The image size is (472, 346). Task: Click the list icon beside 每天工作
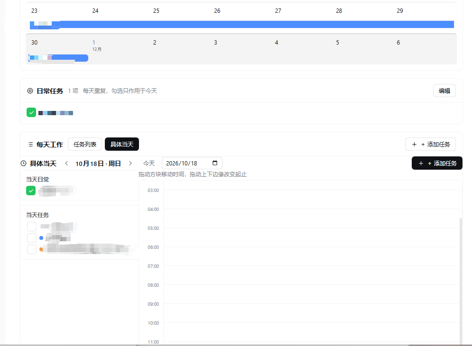tap(30, 145)
